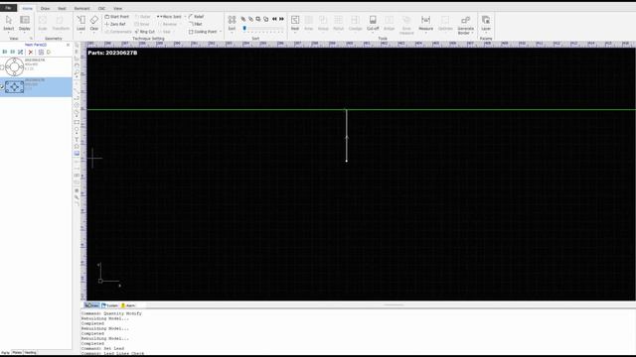This screenshot has width=636, height=357.
Task: Switch to the Home ribbon tab
Action: [27, 9]
